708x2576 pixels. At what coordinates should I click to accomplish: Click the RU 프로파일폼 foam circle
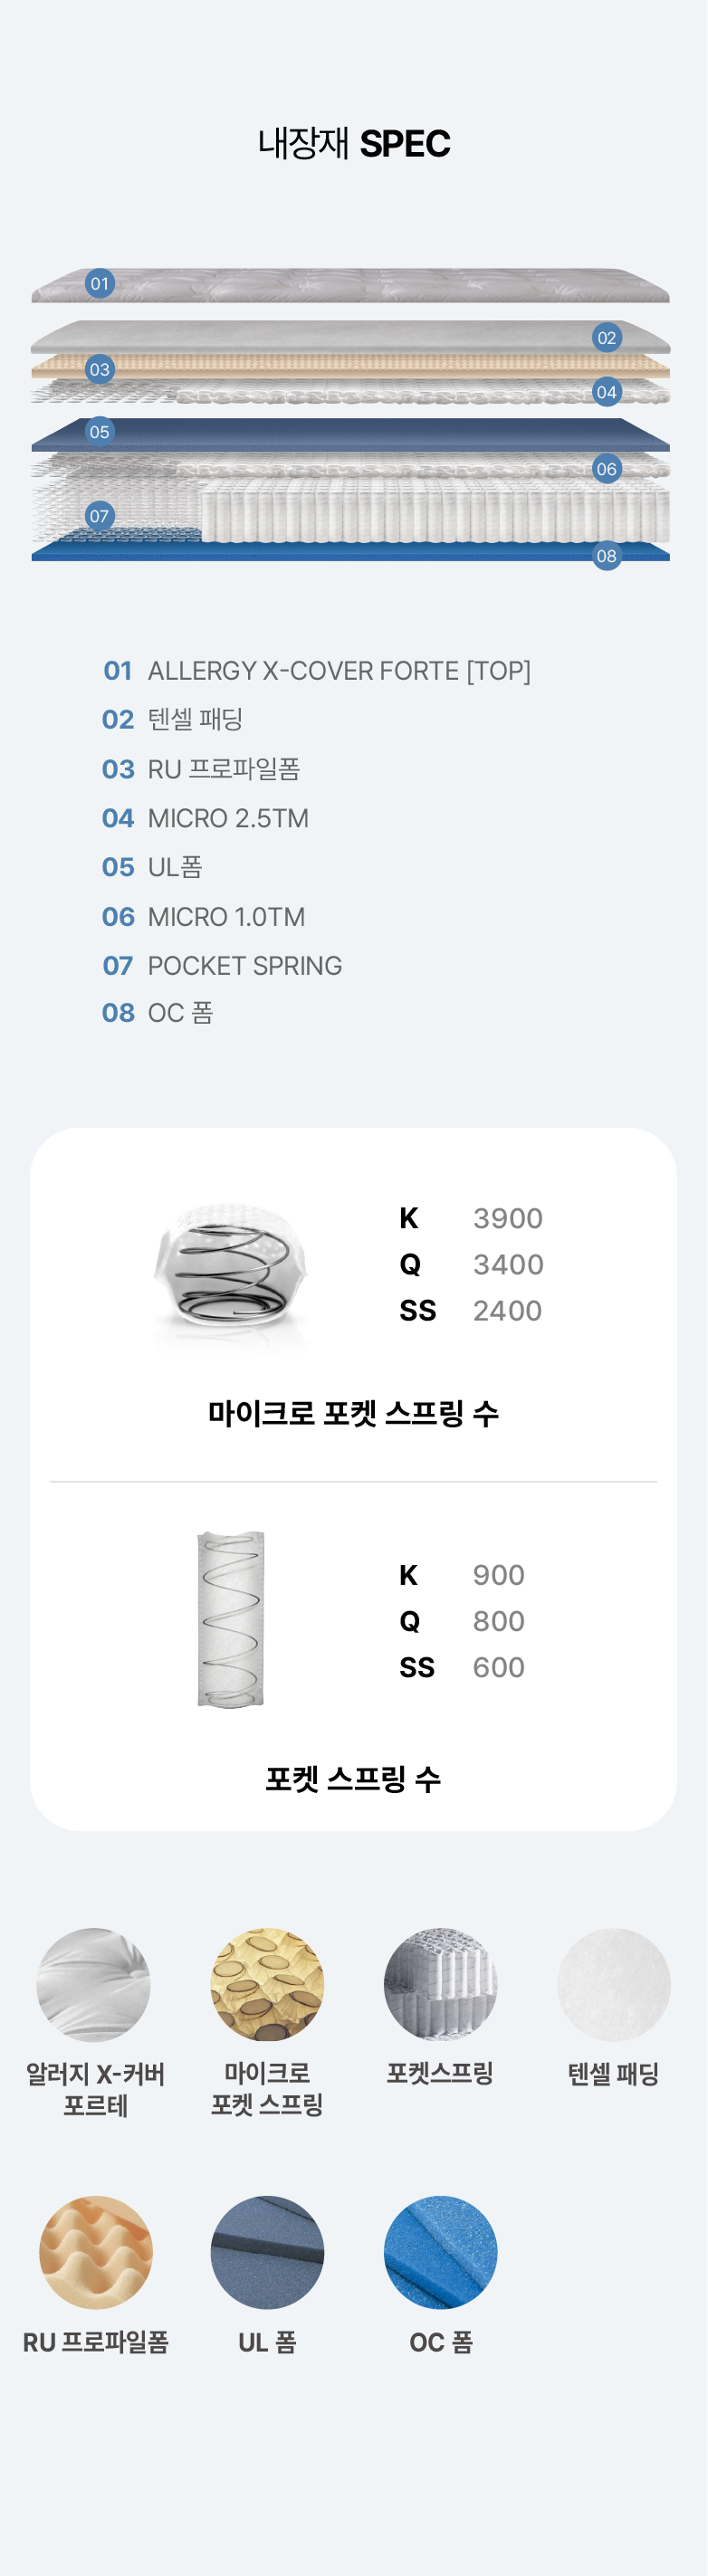coord(96,2252)
